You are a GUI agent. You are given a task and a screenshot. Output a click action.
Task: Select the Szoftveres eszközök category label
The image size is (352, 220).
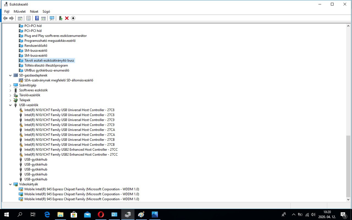(34, 90)
